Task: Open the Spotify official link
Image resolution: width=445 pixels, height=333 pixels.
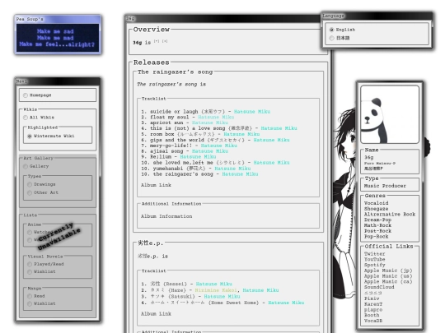Action: click(375, 265)
